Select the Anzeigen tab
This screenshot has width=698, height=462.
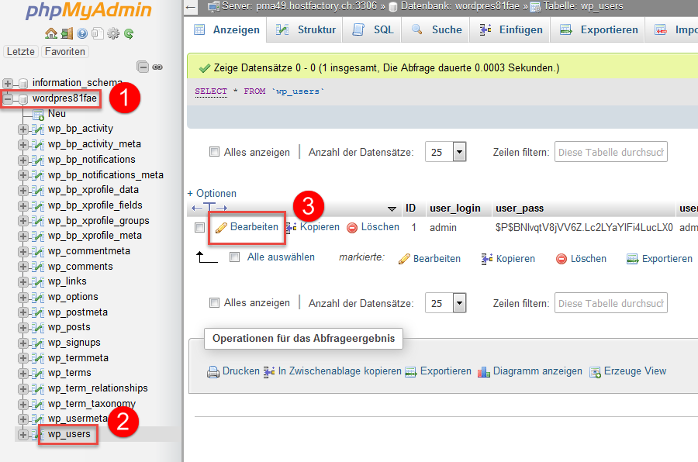226,29
